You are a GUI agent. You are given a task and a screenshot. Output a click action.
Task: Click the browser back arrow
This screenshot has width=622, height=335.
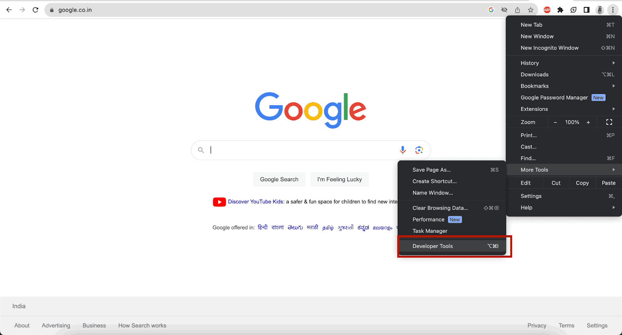[9, 10]
